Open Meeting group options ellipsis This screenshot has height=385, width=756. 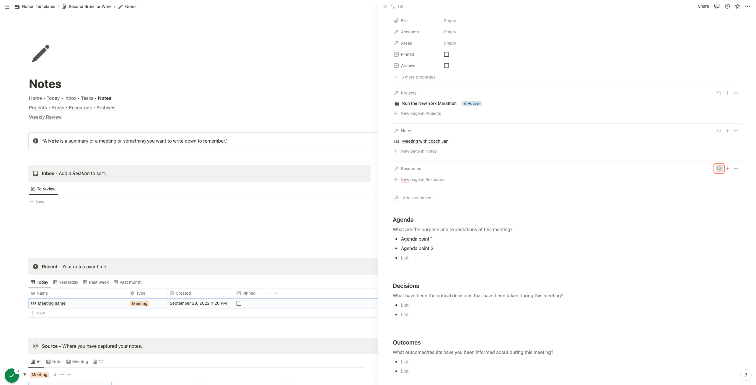pyautogui.click(x=62, y=375)
